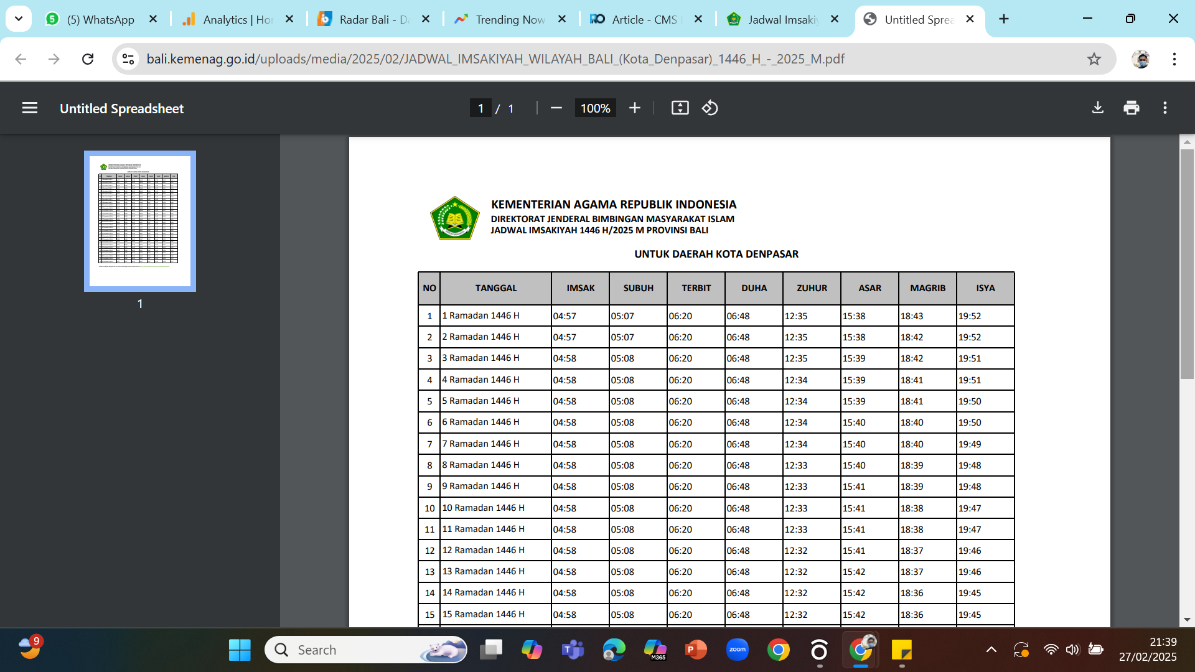Zoom out the document

tap(556, 108)
